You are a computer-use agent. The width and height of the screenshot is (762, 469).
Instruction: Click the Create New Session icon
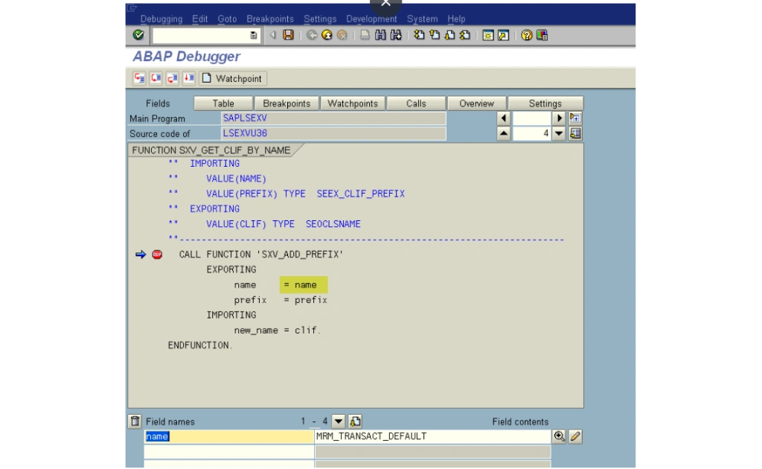[488, 35]
